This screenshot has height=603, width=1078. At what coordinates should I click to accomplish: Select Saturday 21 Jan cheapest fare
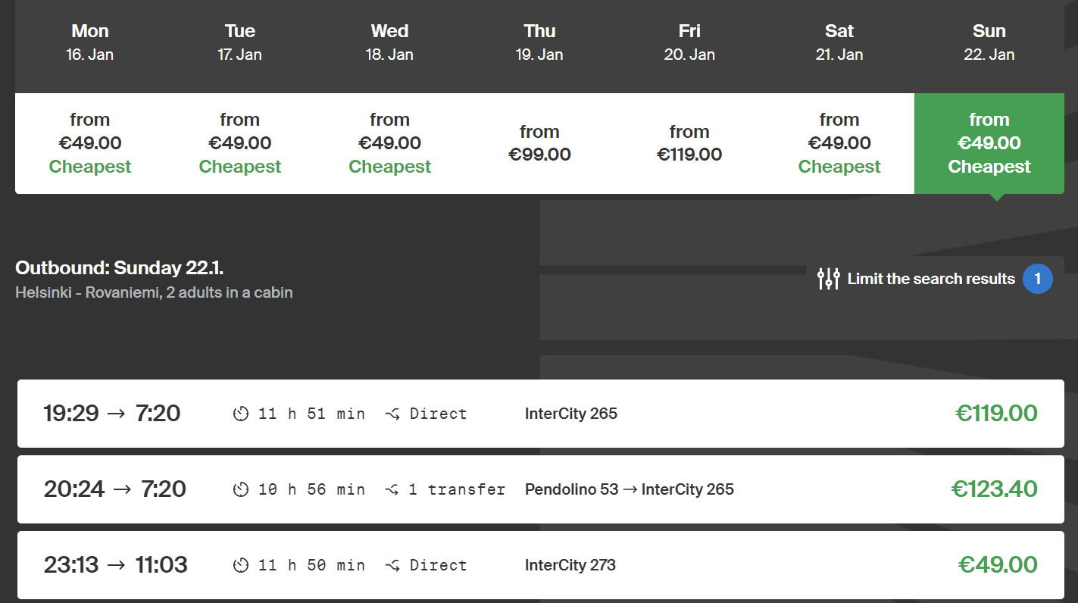coord(839,143)
